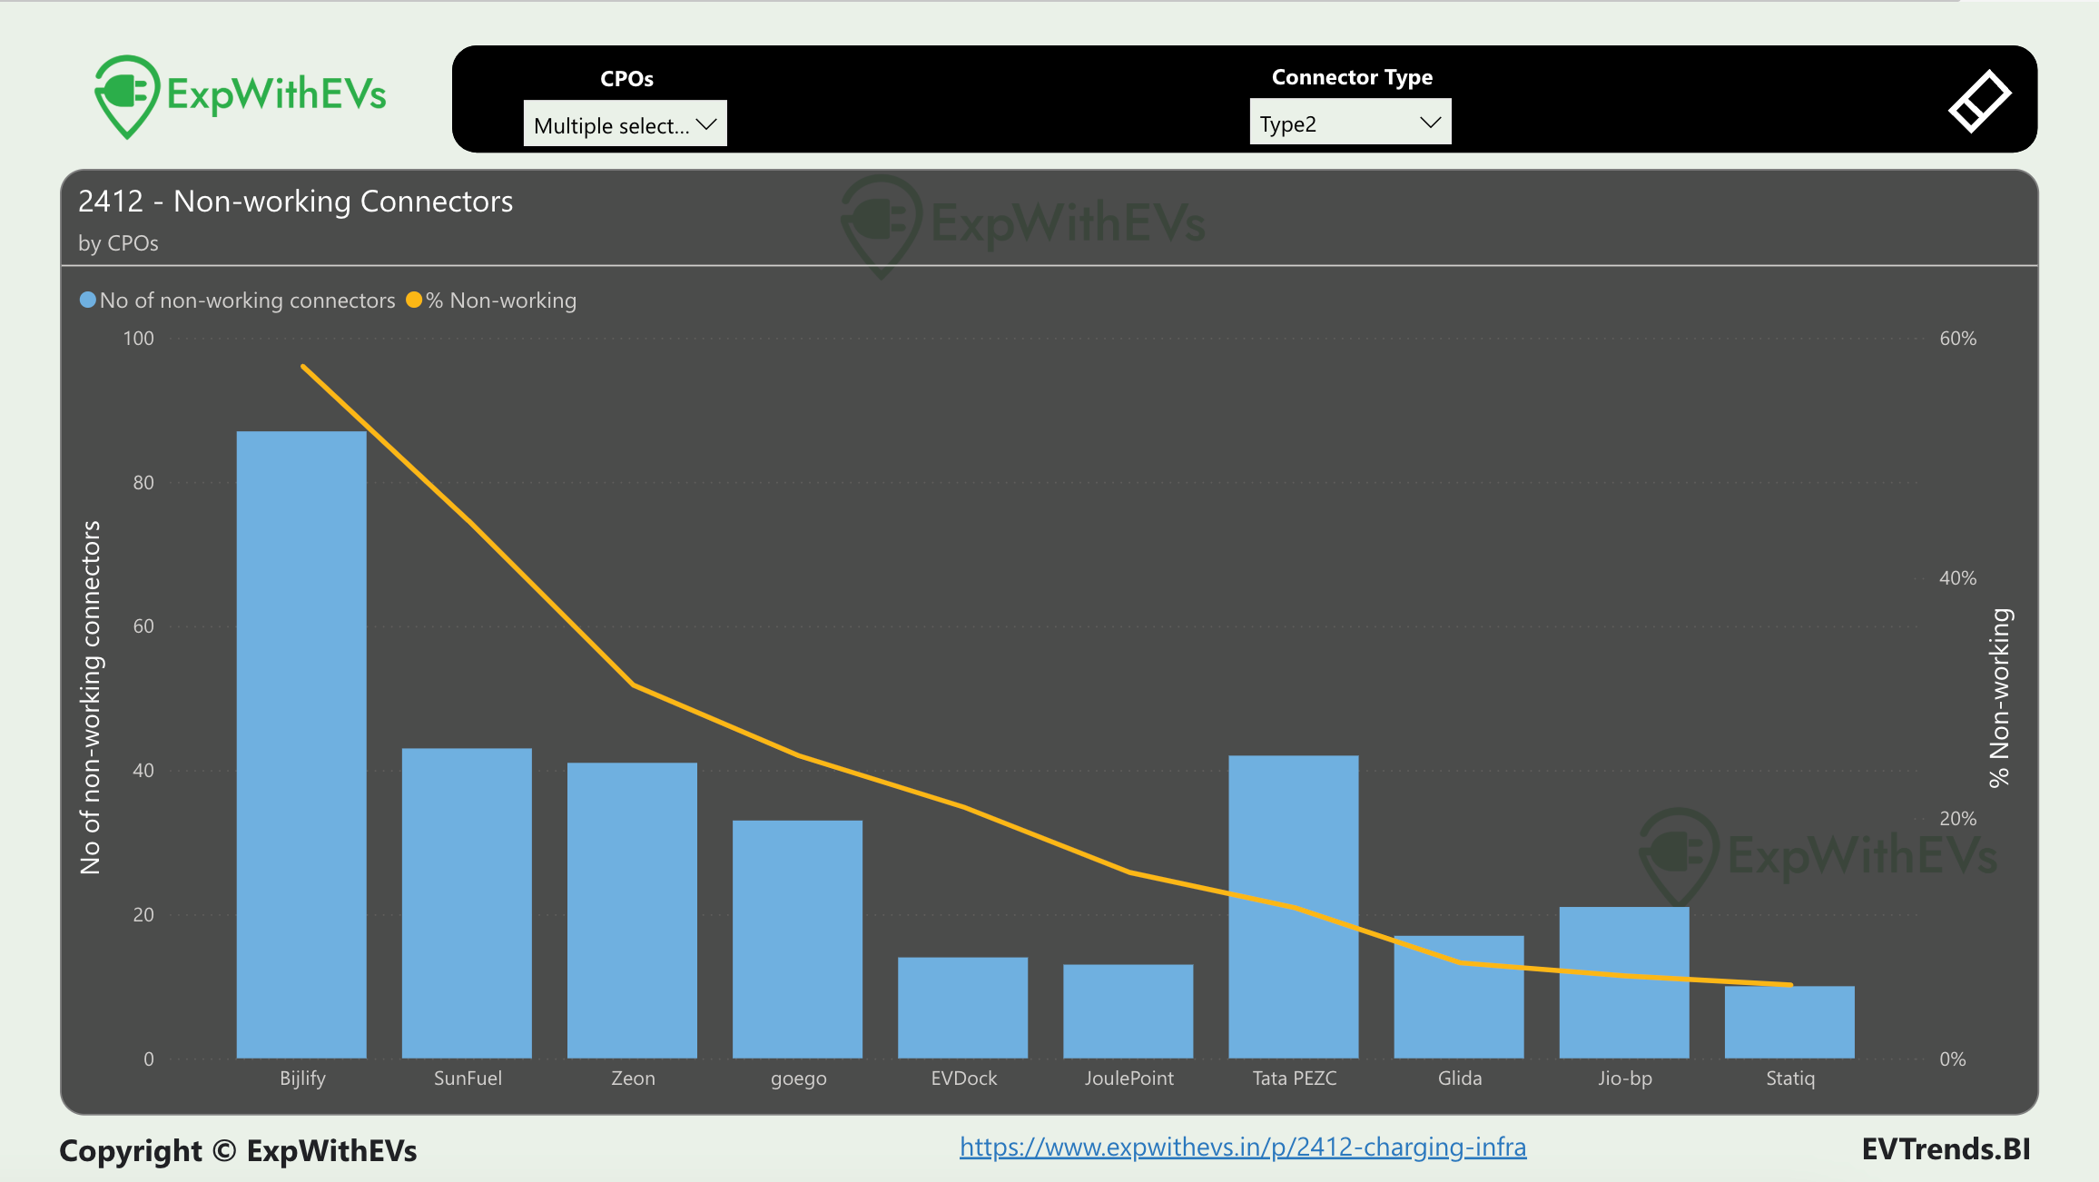Click the Bijlify axis label

tap(302, 1079)
